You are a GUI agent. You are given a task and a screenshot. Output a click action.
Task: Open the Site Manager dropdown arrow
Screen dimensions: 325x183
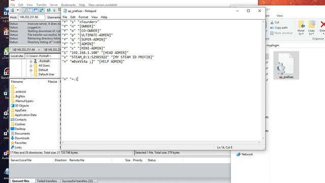pyautogui.click(x=18, y=10)
